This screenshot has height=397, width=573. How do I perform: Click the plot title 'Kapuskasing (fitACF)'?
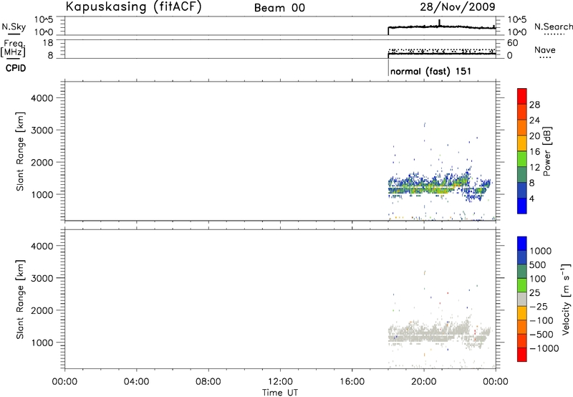133,6
